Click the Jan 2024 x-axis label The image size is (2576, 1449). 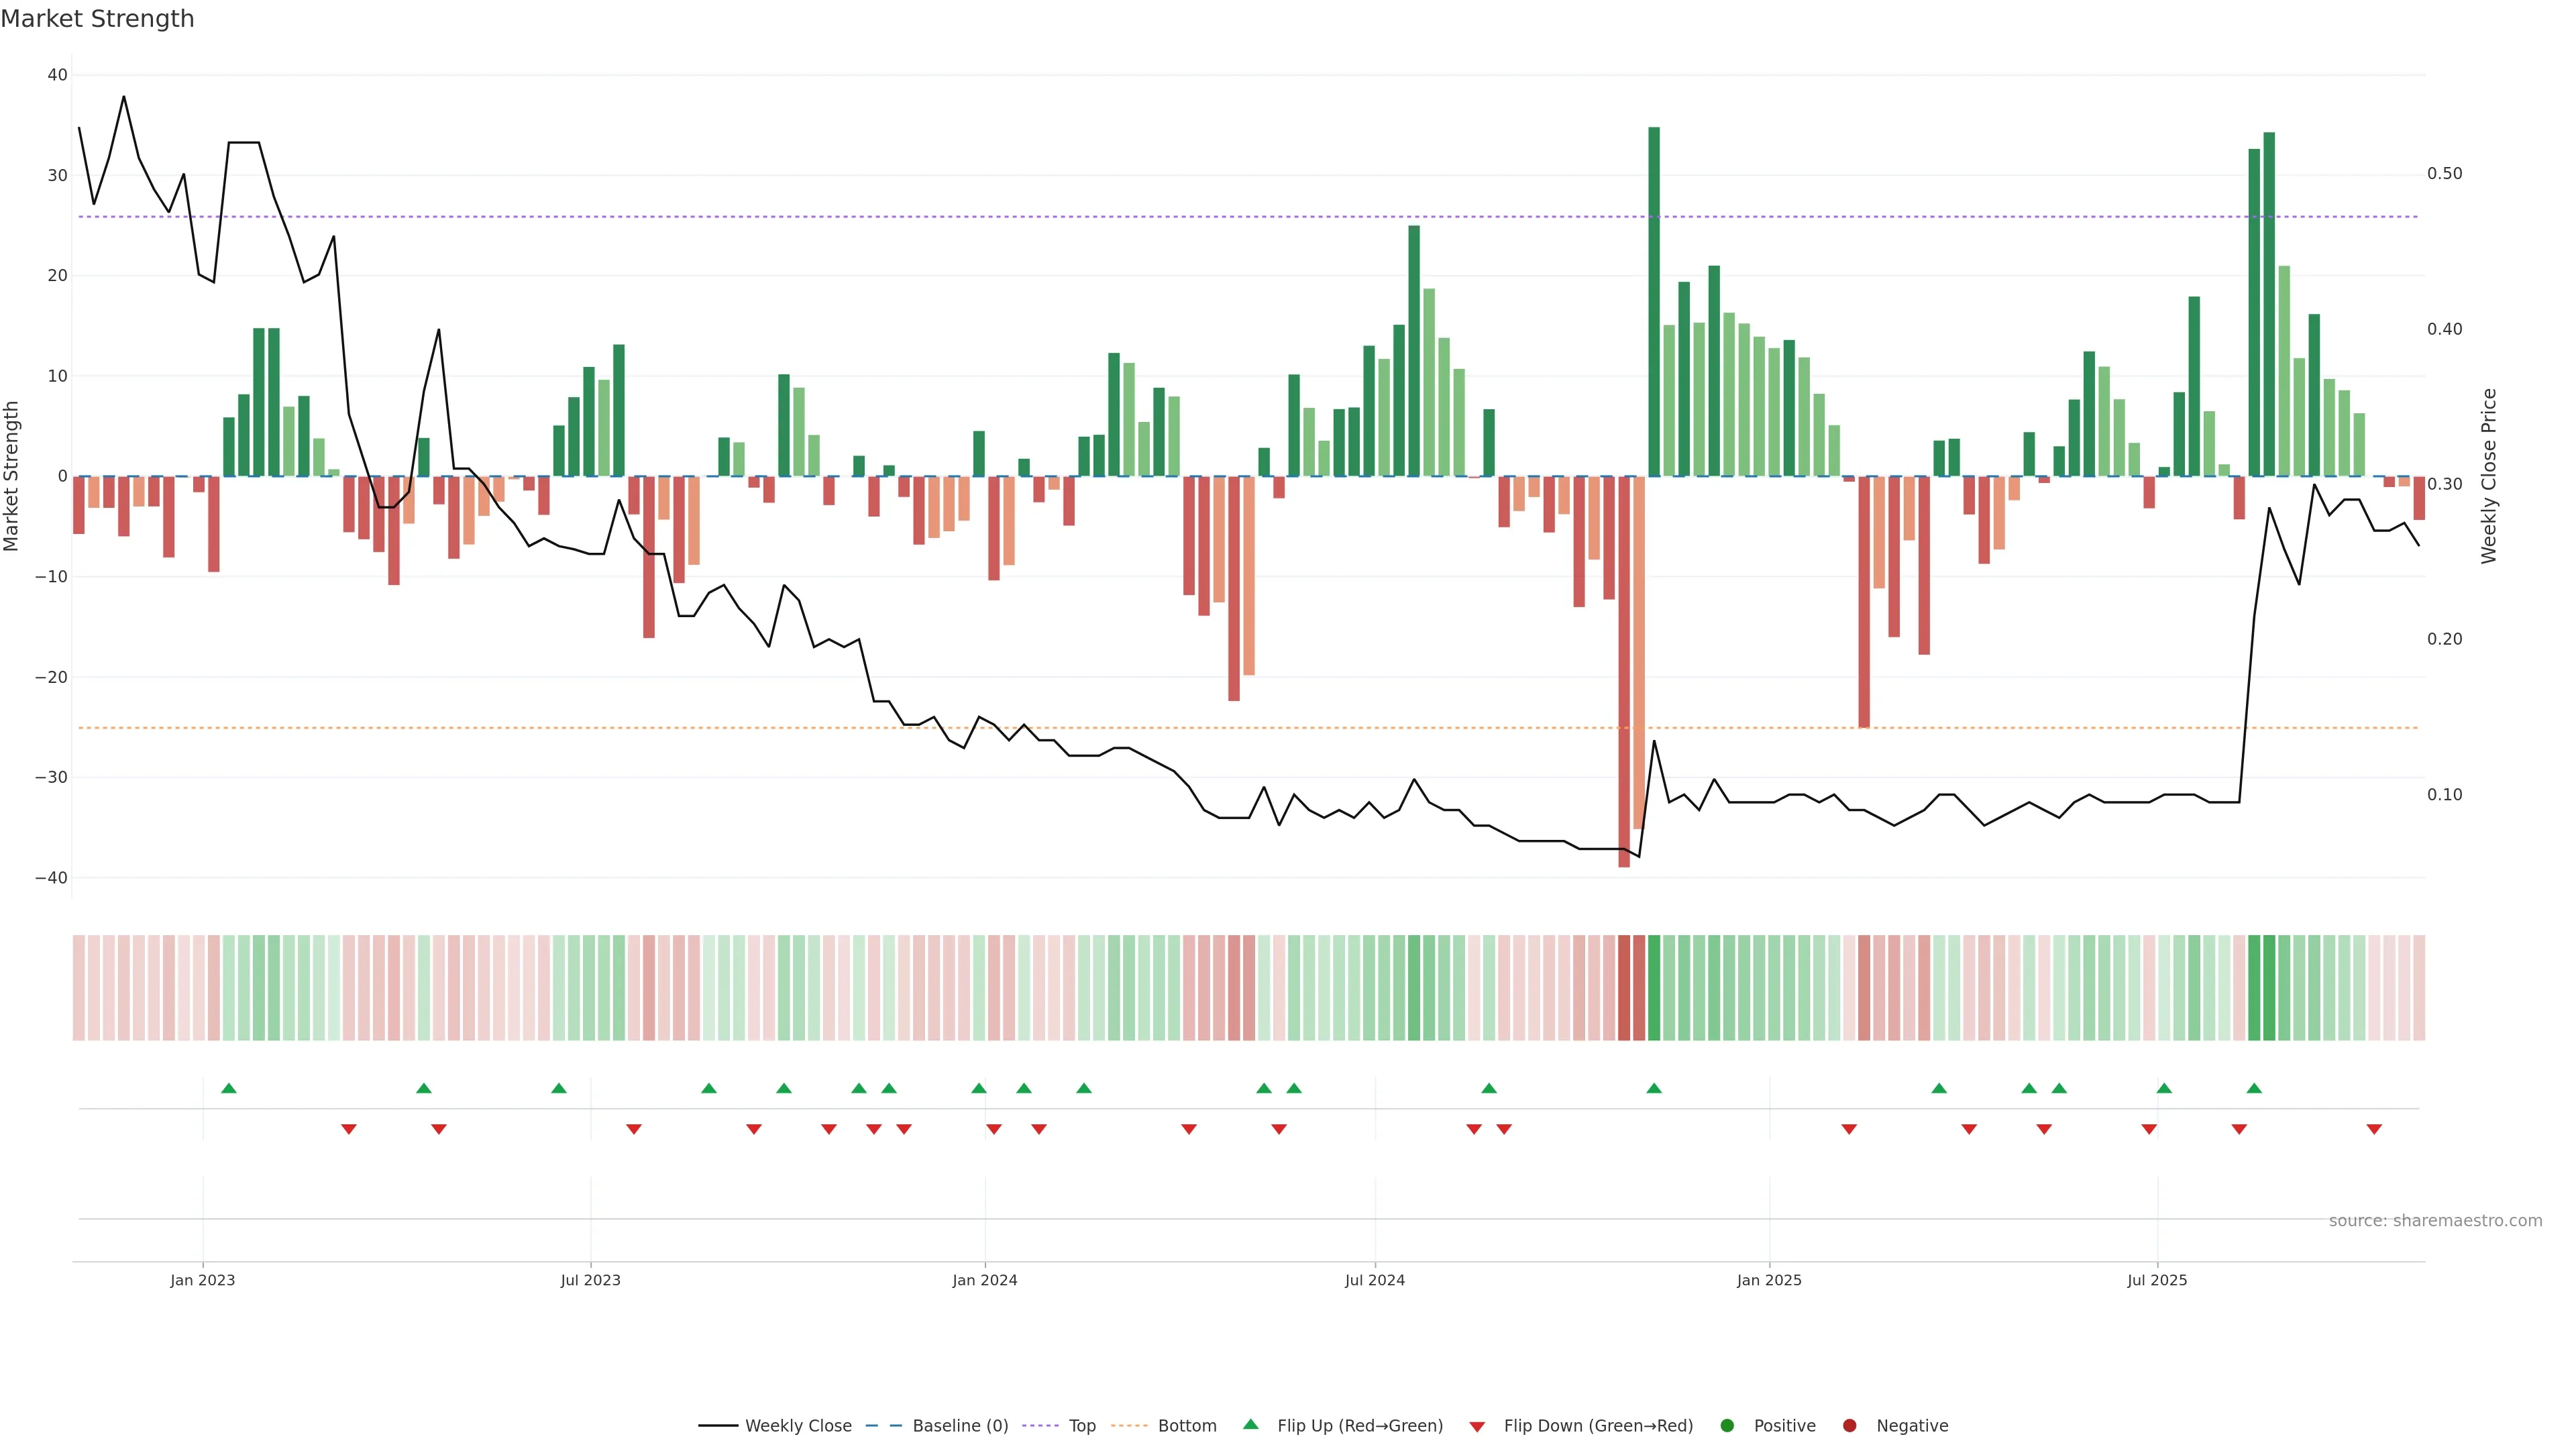tap(984, 1280)
